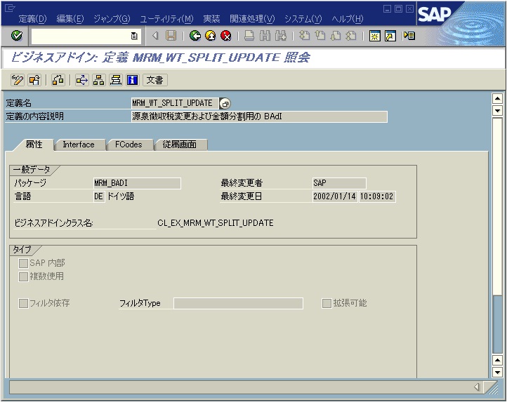The width and height of the screenshot is (507, 402).
Task: Switch to the Interface tab
Action: pyautogui.click(x=78, y=145)
